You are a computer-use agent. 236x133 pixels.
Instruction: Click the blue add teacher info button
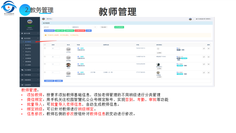pyautogui.click(x=49, y=31)
